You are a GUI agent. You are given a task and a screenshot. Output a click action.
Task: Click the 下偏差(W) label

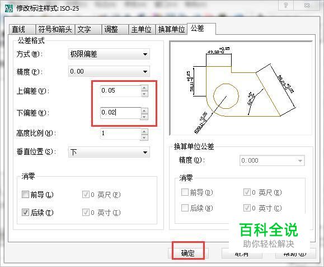tap(32, 113)
